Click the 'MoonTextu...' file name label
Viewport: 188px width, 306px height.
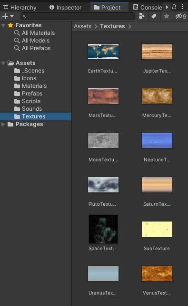click(x=103, y=159)
